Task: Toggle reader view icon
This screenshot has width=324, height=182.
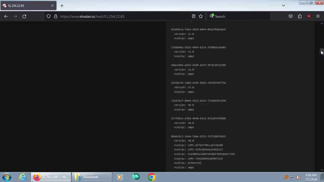Action: 194,16
